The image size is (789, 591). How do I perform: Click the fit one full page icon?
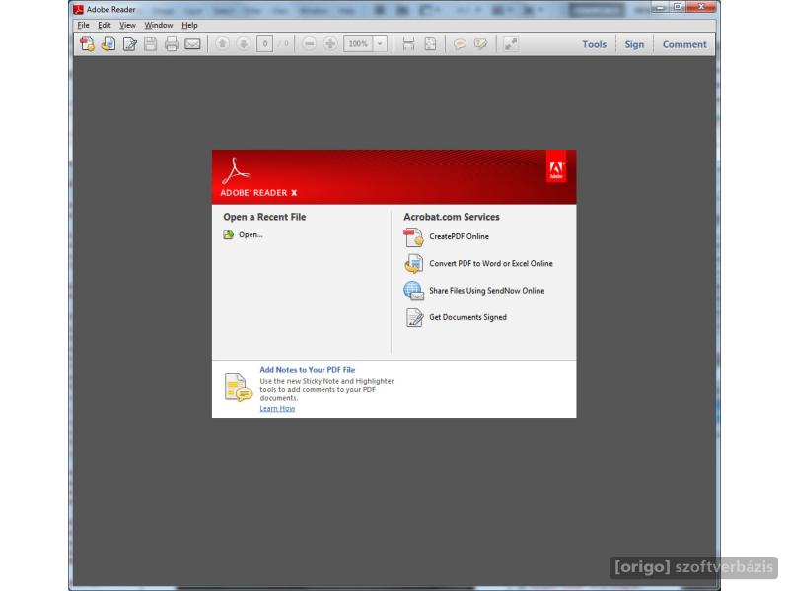(430, 44)
